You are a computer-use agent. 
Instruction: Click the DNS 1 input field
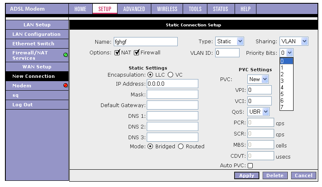point(172,116)
